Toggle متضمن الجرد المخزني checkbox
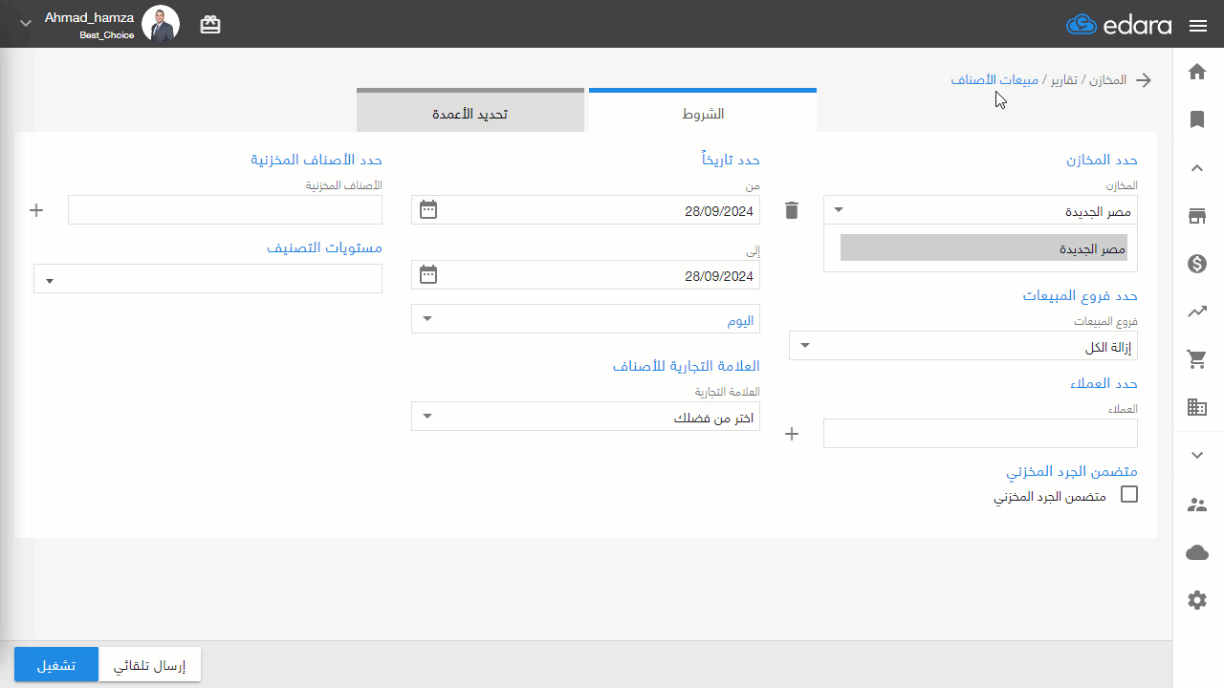The height and width of the screenshot is (688, 1224). pos(1129,494)
